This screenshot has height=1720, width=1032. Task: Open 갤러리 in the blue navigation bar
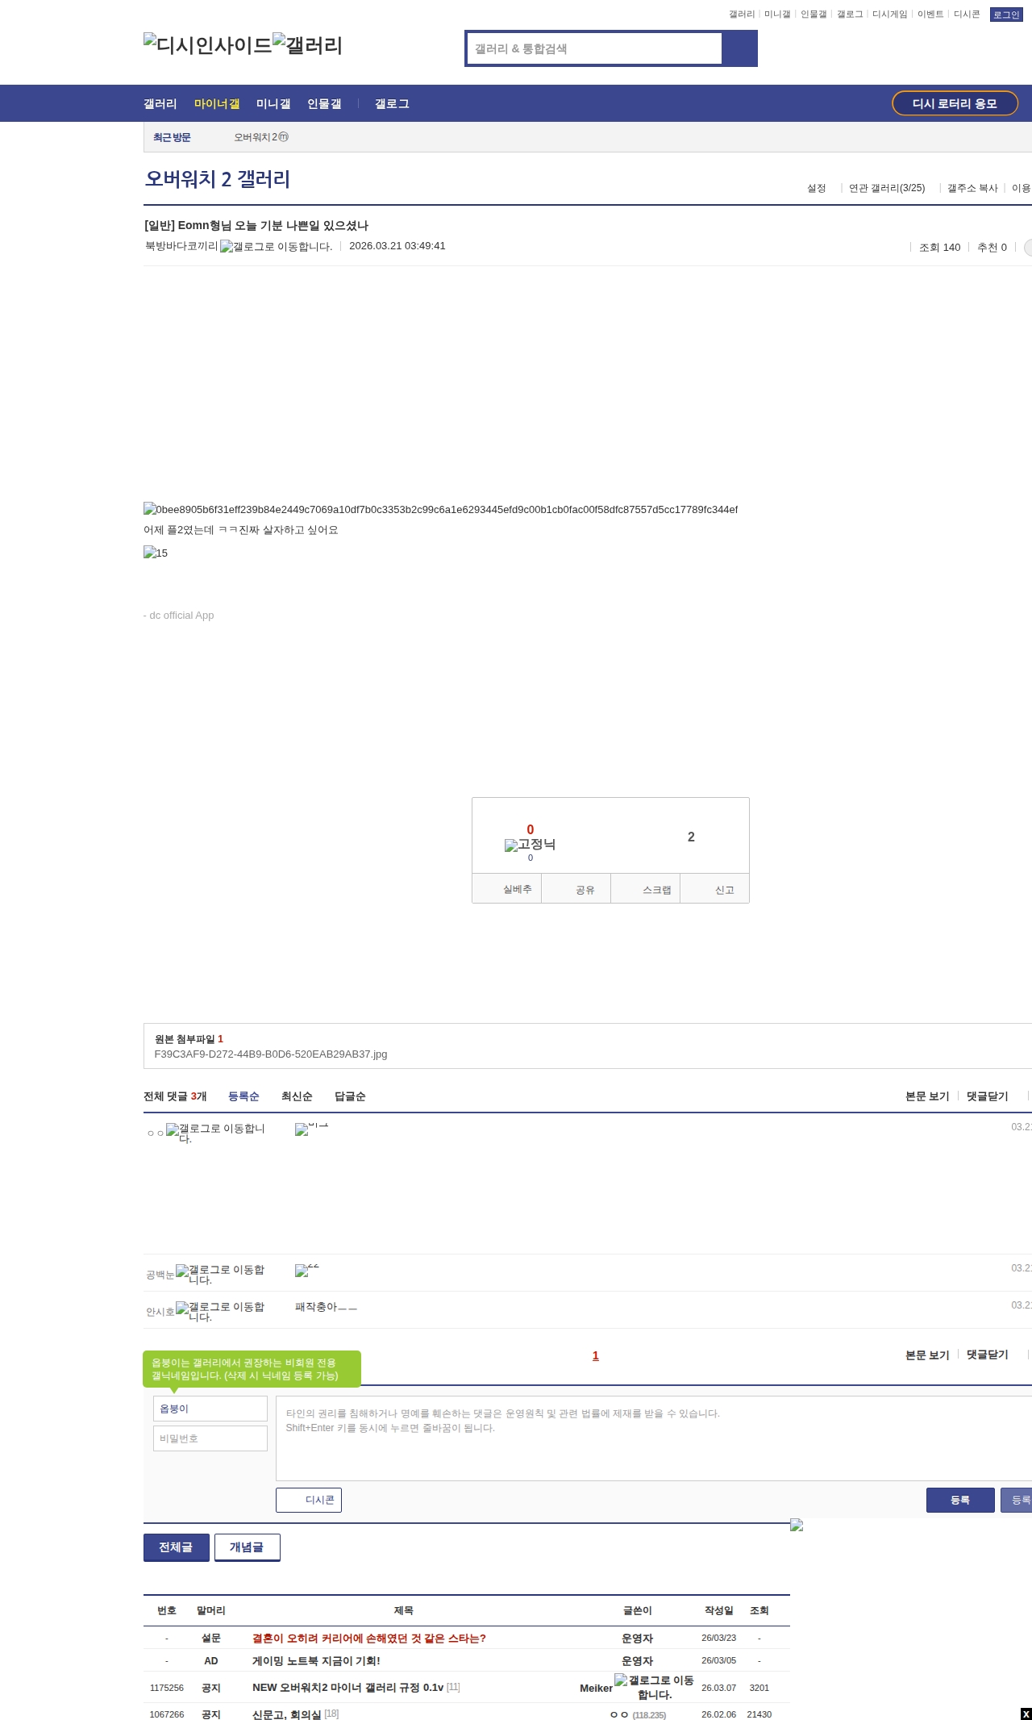coord(160,103)
